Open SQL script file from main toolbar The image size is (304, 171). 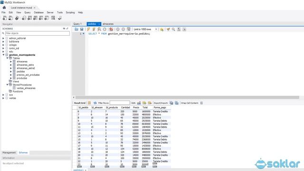10,18
